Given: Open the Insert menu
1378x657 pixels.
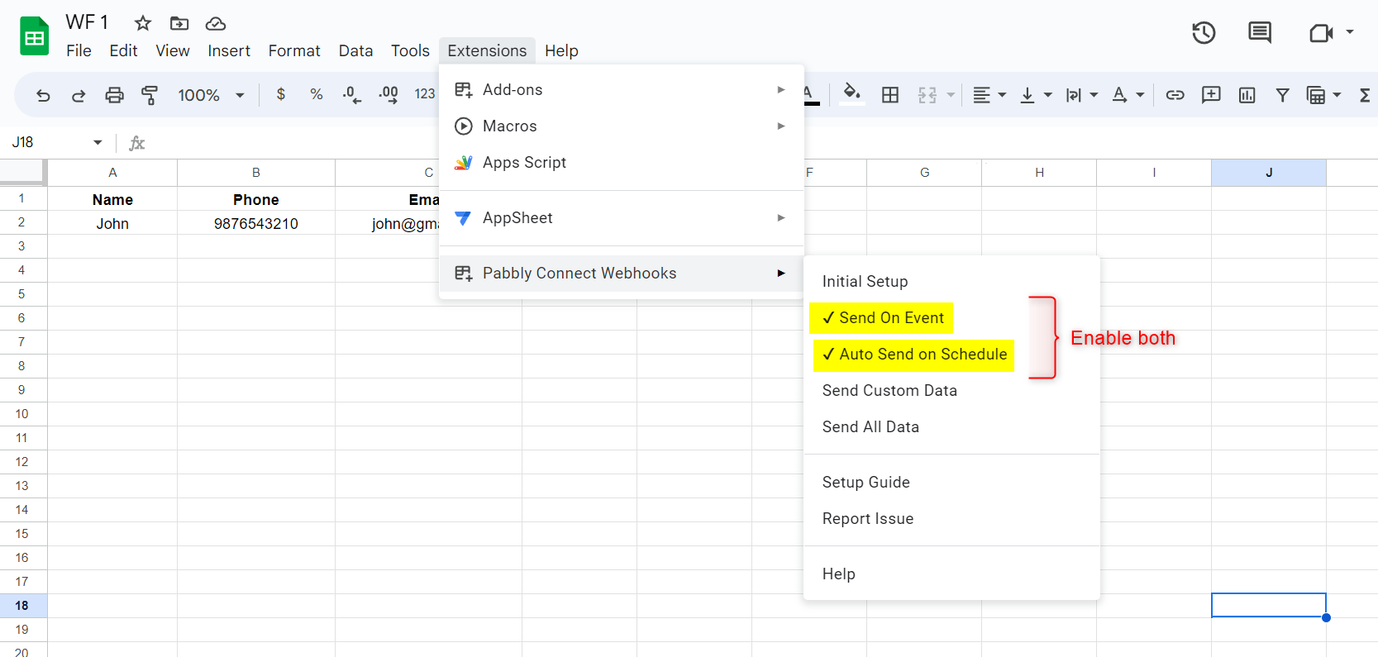Looking at the screenshot, I should point(229,50).
